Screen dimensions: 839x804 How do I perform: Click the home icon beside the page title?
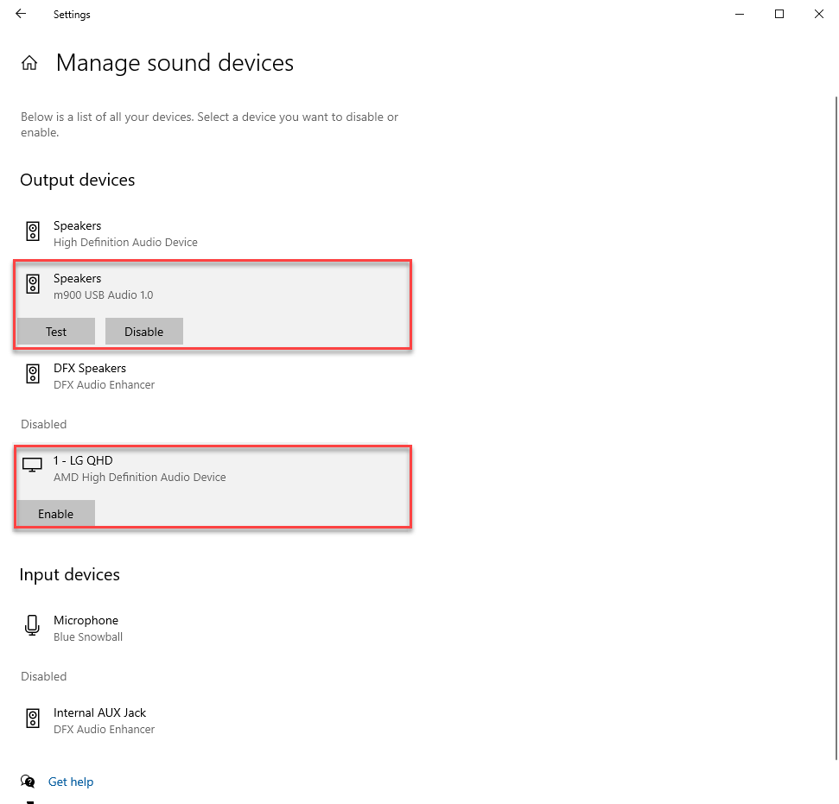[x=29, y=62]
